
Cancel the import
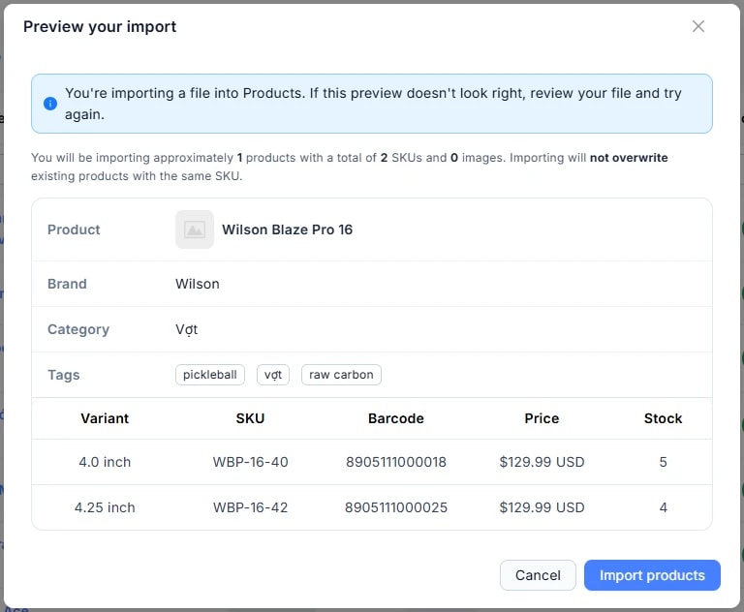[x=538, y=575]
